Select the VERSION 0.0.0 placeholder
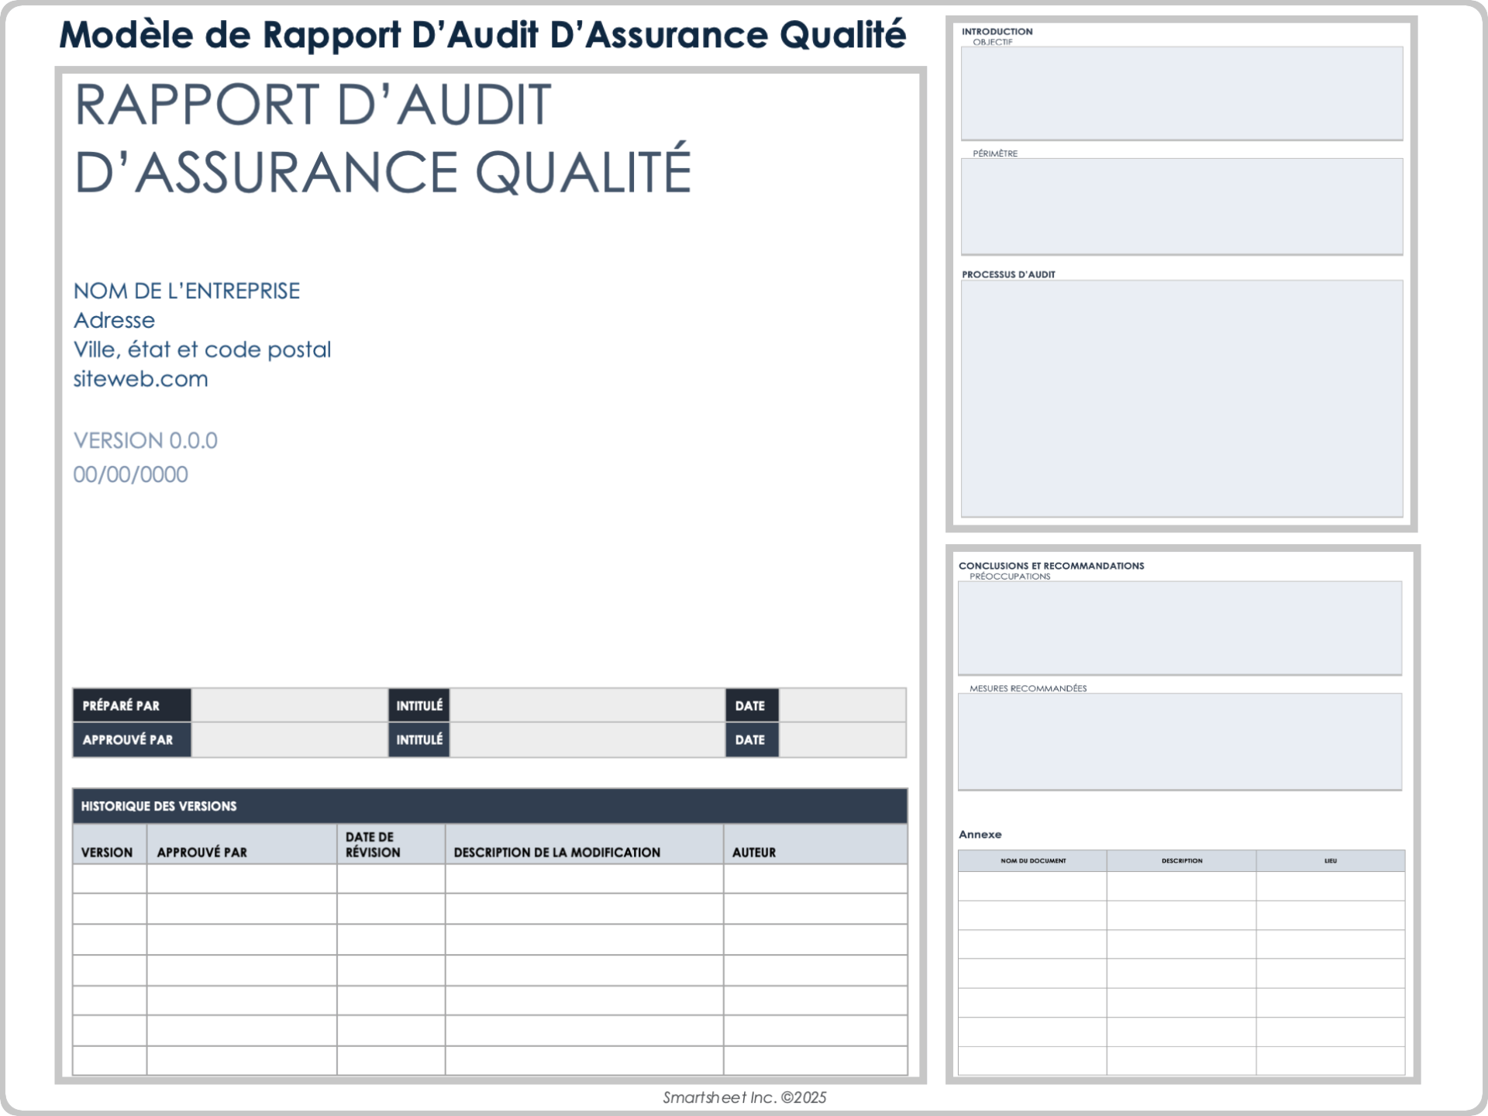 (x=146, y=440)
